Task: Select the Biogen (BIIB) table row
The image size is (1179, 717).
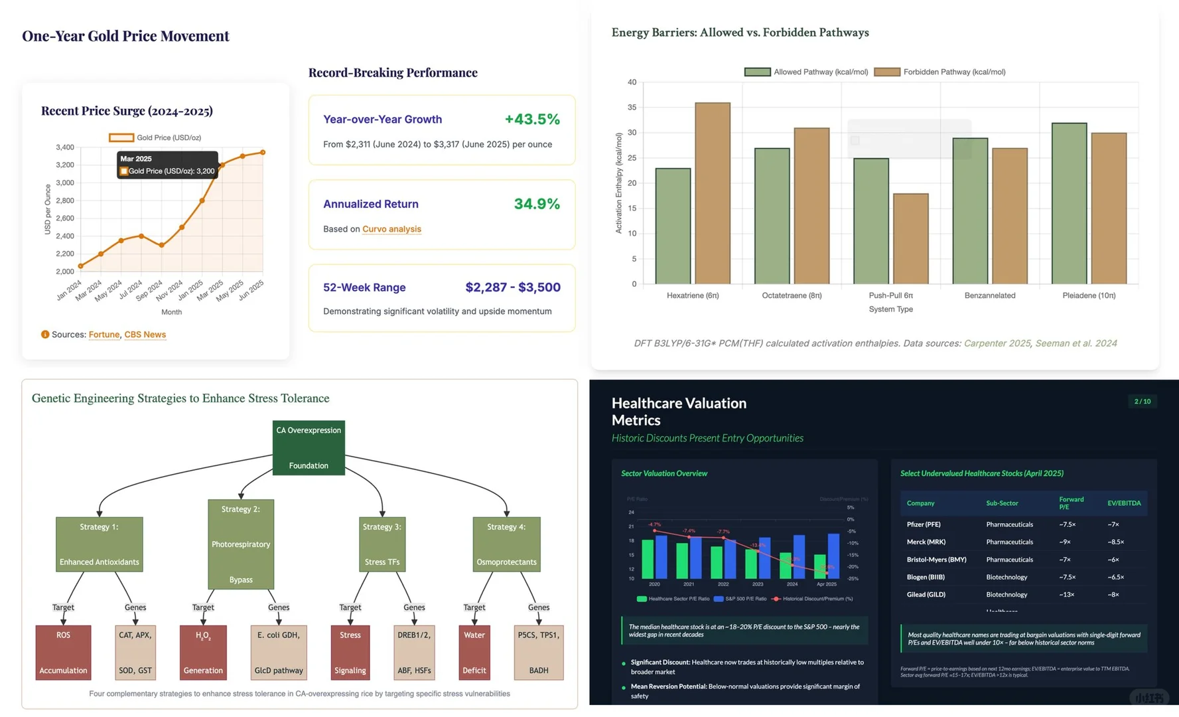Action: tap(1024, 577)
